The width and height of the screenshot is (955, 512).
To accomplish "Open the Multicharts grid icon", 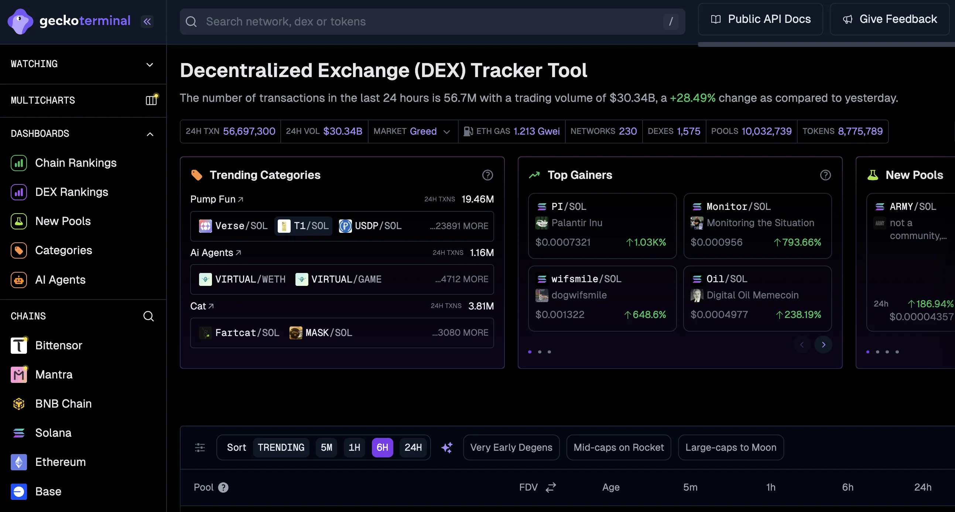I will 151,100.
